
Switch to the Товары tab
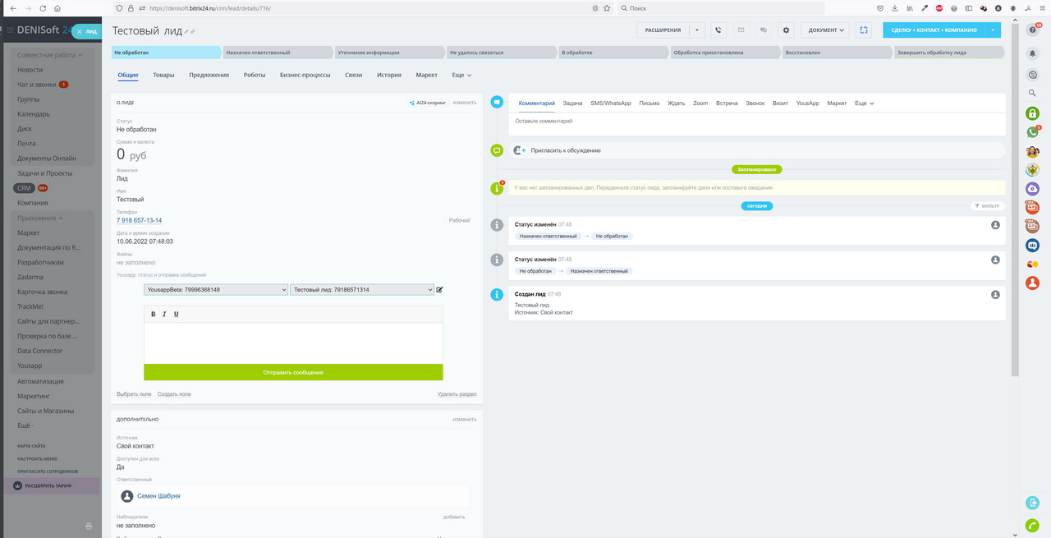click(x=163, y=75)
